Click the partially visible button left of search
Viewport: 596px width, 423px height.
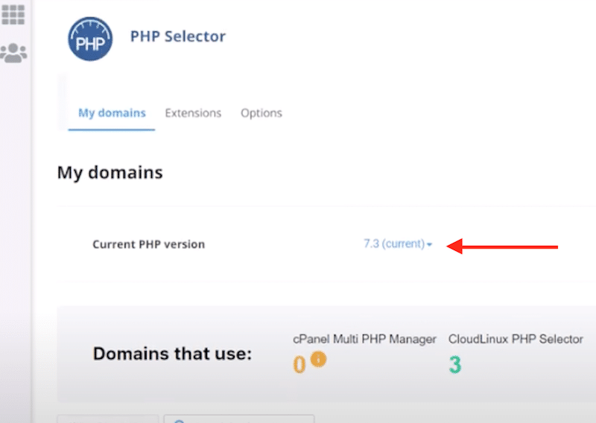pos(107,420)
